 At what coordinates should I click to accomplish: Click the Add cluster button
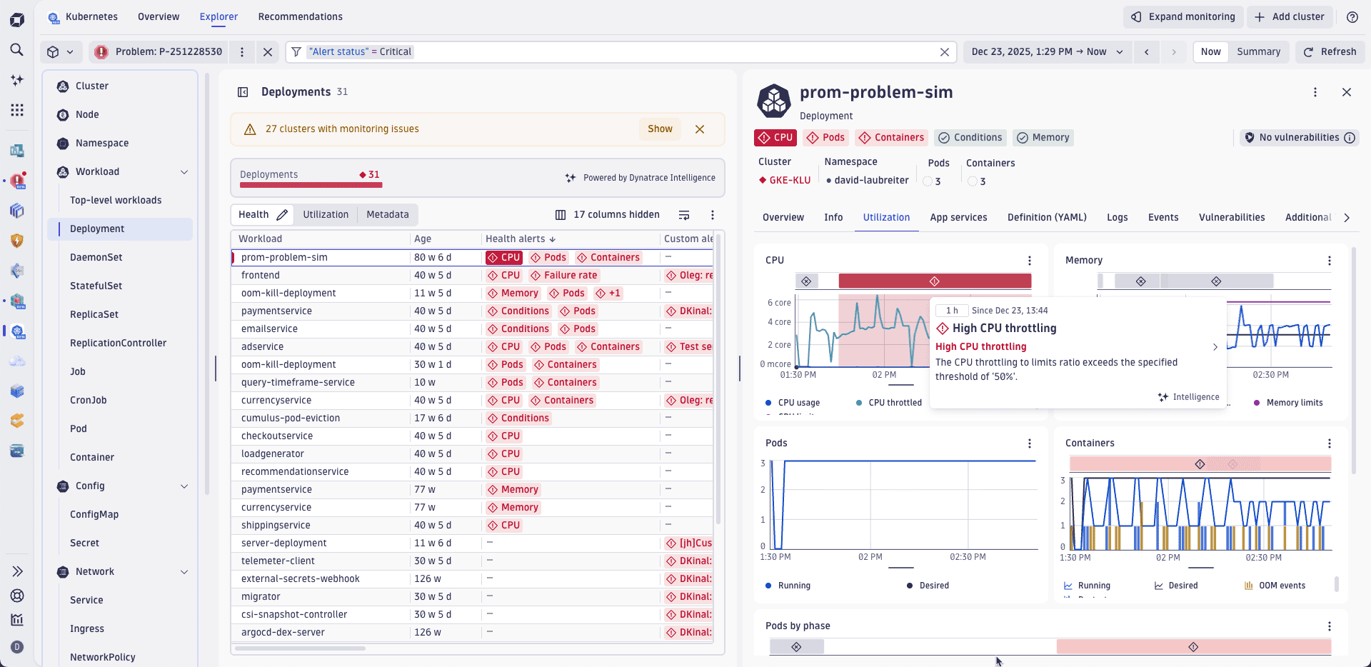coord(1290,16)
